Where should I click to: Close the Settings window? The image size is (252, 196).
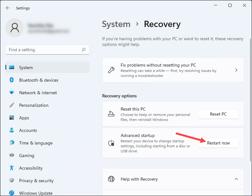click(244, 5)
